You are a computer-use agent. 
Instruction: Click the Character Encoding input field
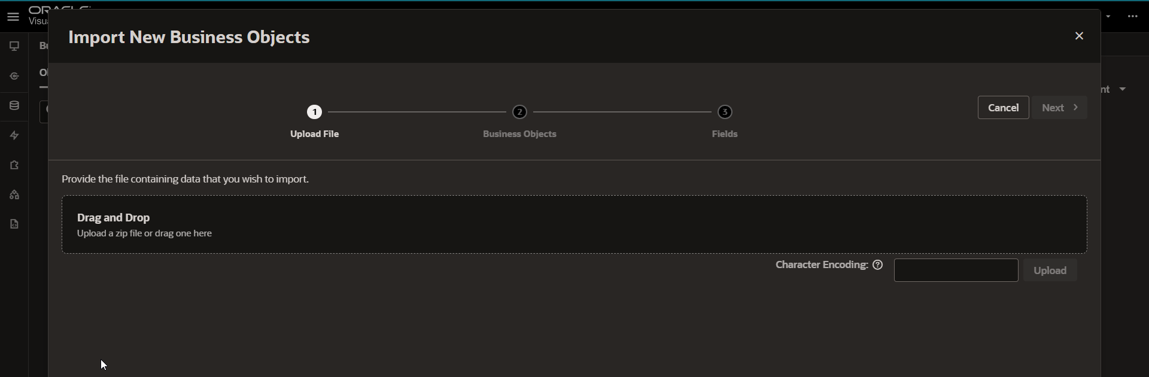coord(956,270)
